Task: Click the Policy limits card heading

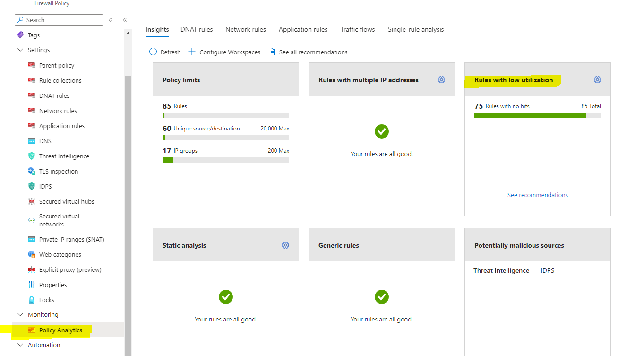Action: (x=181, y=80)
